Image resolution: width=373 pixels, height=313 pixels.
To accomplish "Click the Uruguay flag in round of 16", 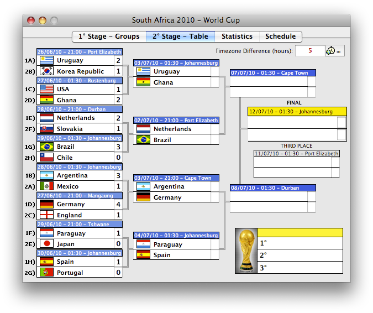I will click(46, 60).
